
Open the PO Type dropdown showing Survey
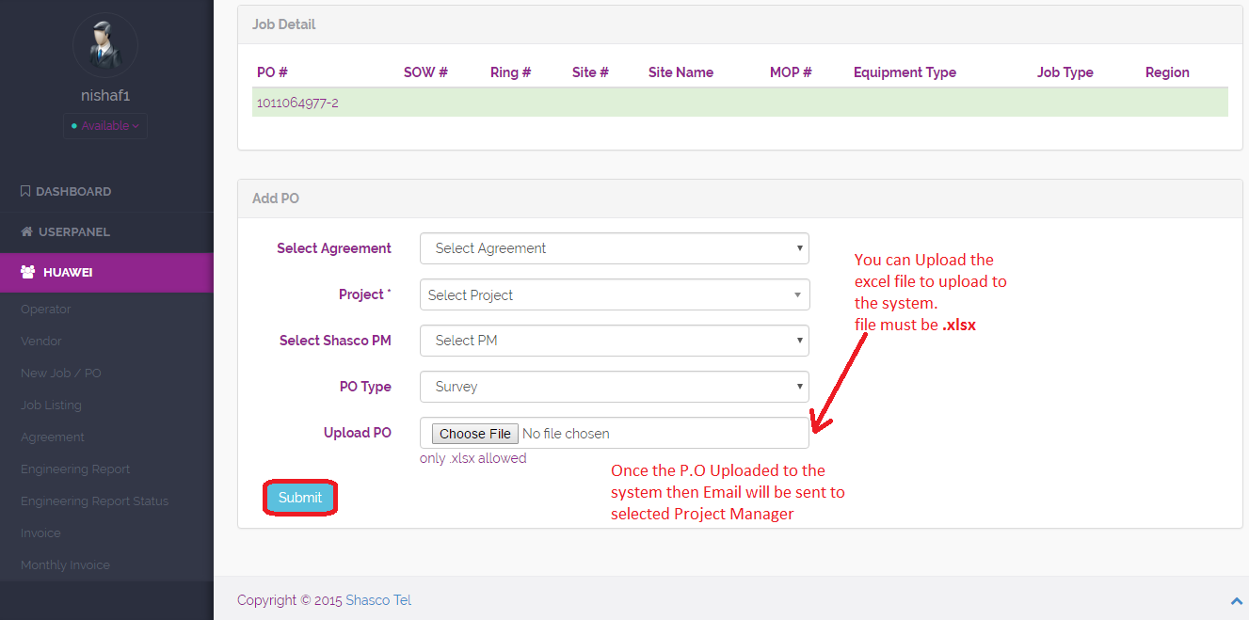tap(614, 387)
